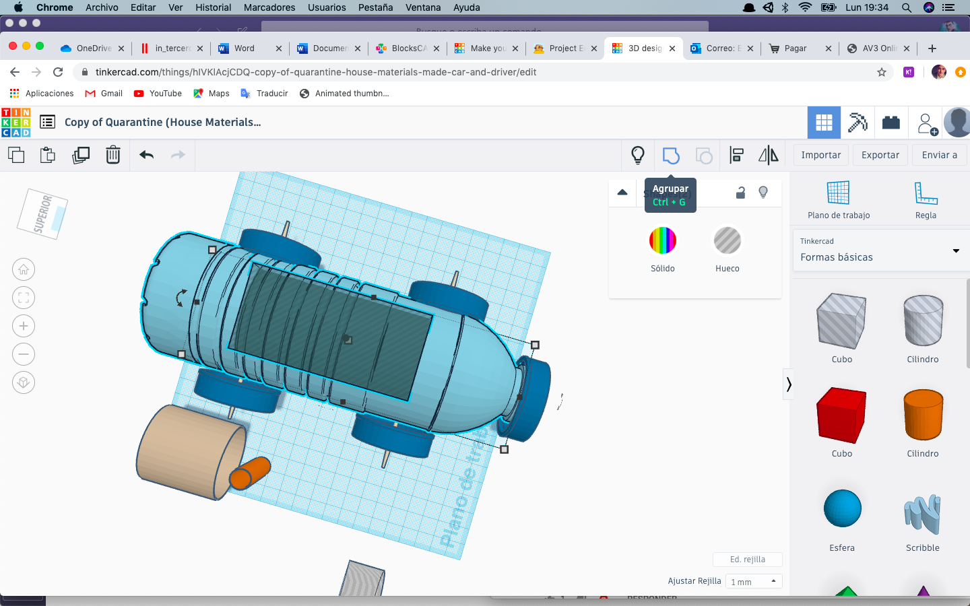Invite a collaborator with add-person icon
Image resolution: width=970 pixels, height=606 pixels.
pos(926,123)
